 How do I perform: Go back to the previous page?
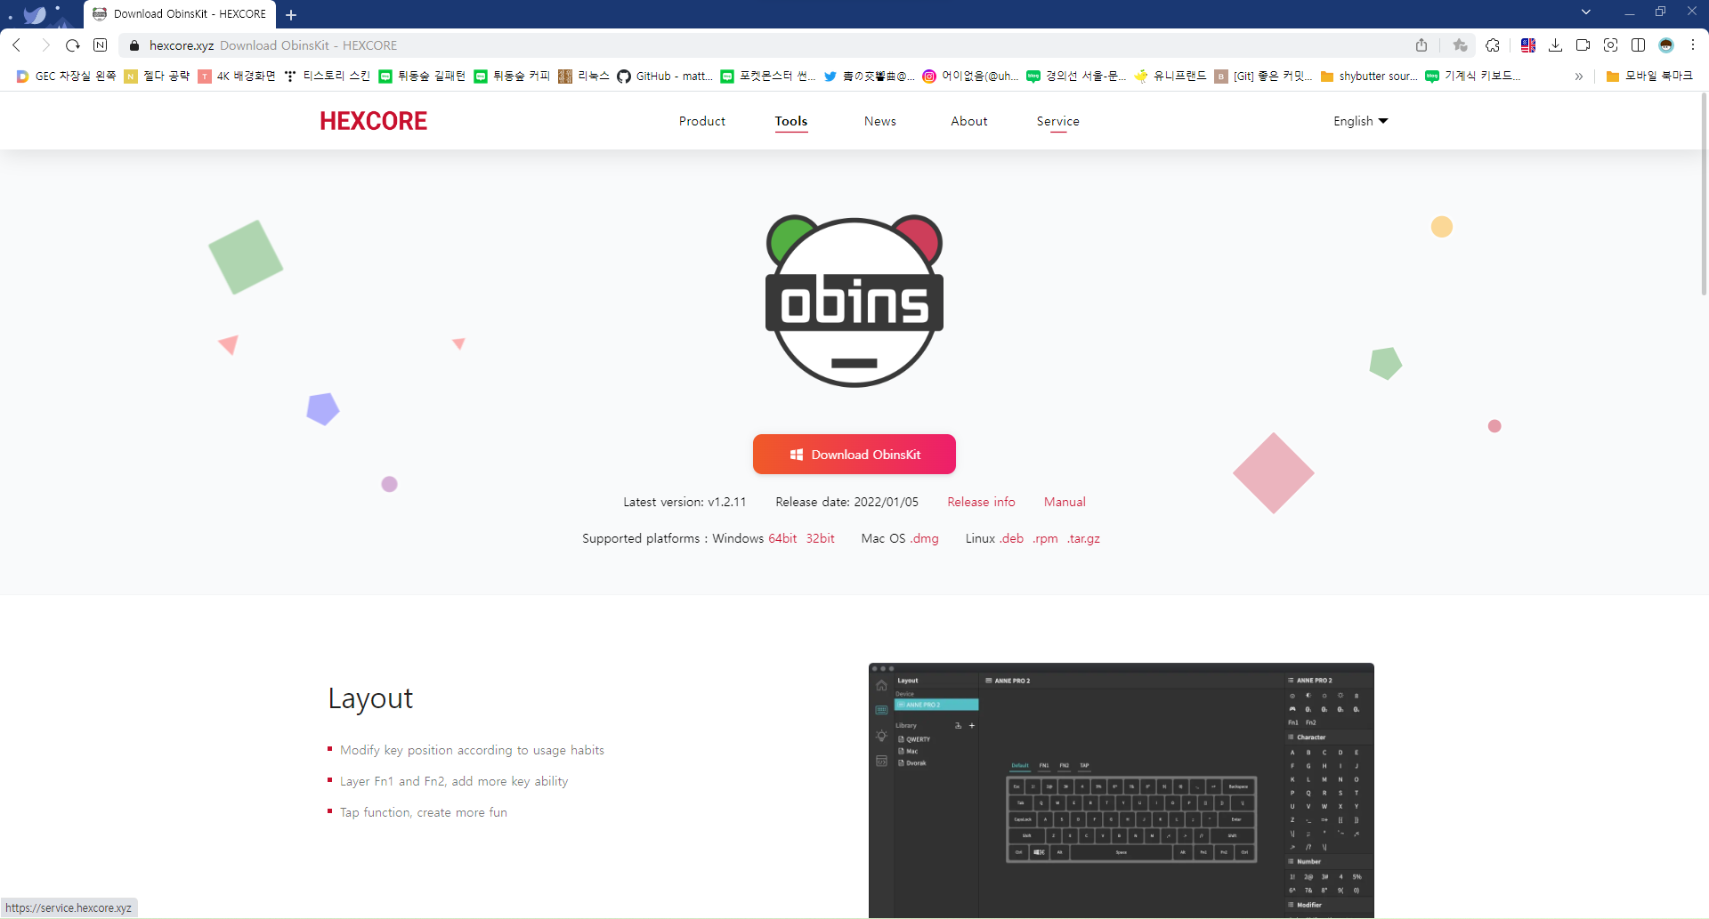17,45
